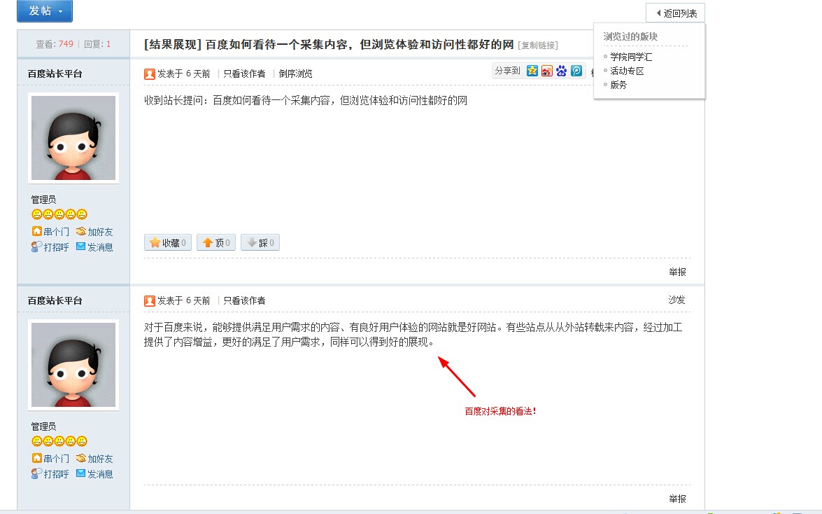Screen dimensions: 822x514
Task: Click the second post's 管理员 role label
Action: tap(43, 426)
